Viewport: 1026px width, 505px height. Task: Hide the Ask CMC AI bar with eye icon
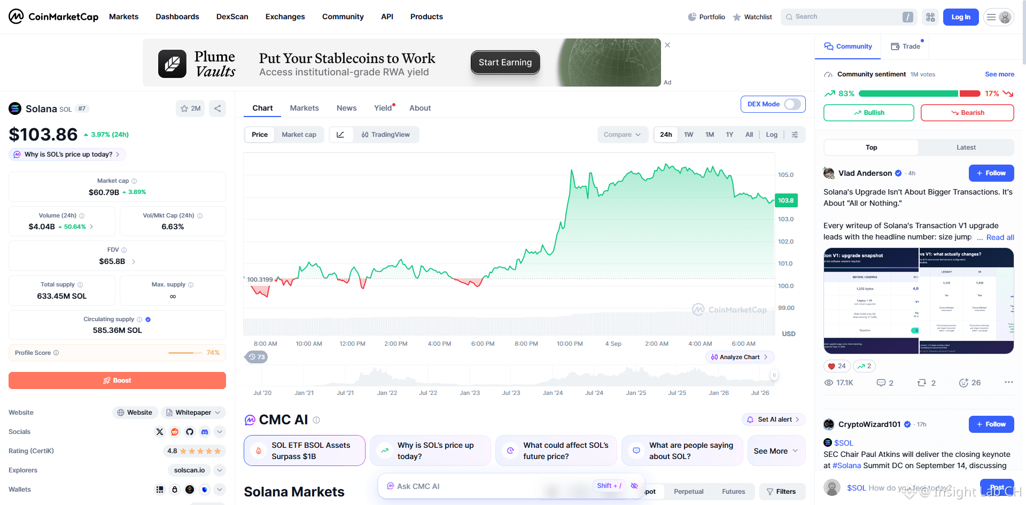[634, 486]
